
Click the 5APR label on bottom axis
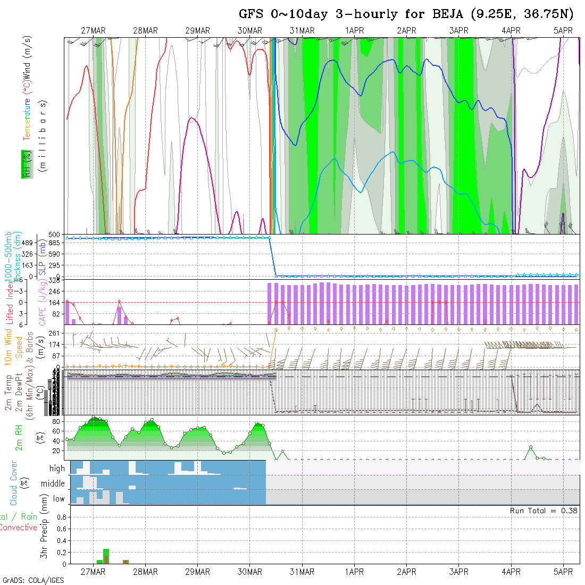click(563, 572)
